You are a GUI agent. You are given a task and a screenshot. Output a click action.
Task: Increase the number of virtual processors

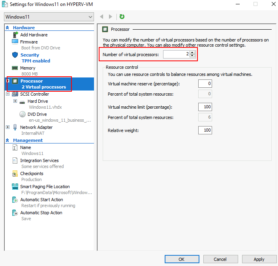click(x=192, y=53)
